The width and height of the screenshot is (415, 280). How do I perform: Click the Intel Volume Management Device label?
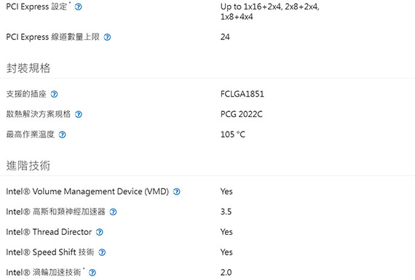(87, 191)
